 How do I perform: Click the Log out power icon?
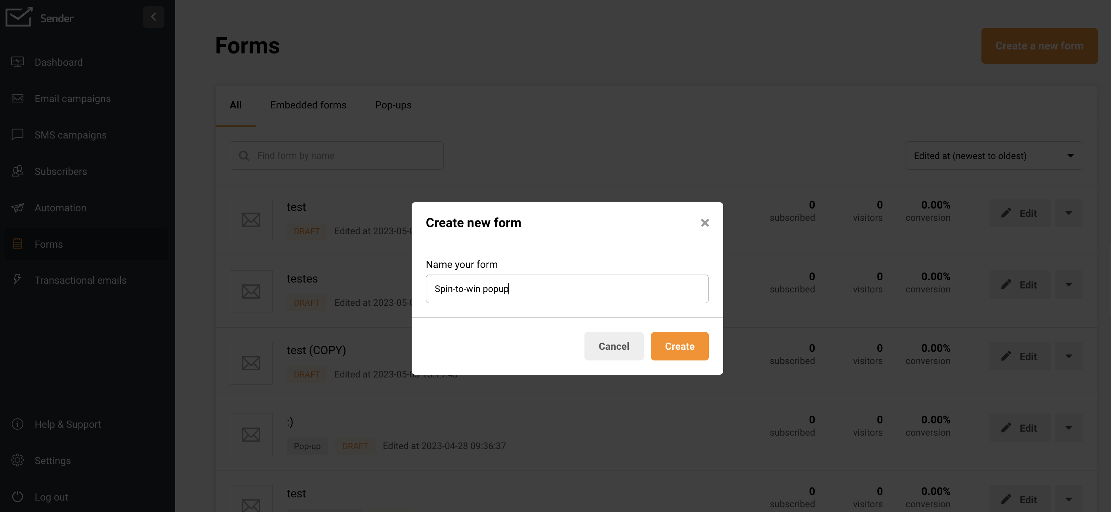pos(18,497)
